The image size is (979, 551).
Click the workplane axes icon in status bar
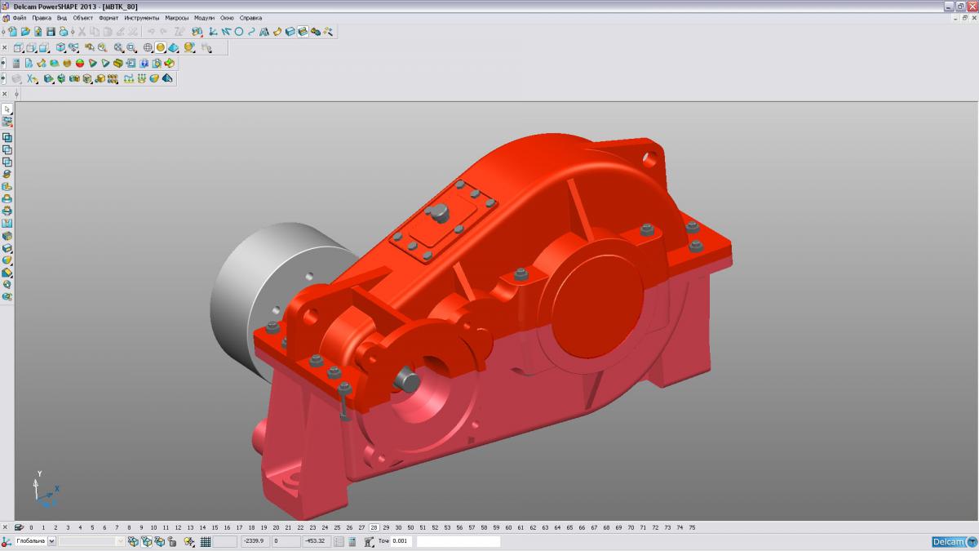pyautogui.click(x=5, y=541)
